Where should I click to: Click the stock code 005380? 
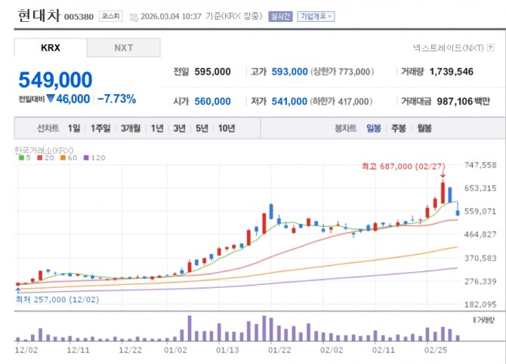(x=79, y=17)
